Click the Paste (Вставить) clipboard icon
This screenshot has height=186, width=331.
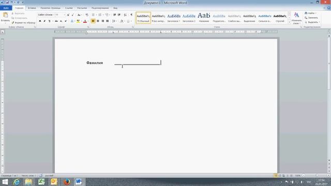(5, 15)
